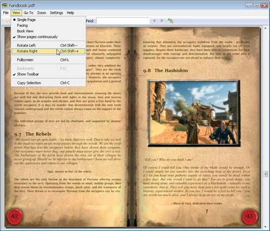This screenshot has width=270, height=231.
Task: Click the handbook.pdf title bar app icon
Action: [x=5, y=5]
